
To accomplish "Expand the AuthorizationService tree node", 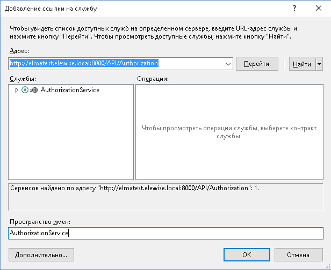I will [17, 90].
